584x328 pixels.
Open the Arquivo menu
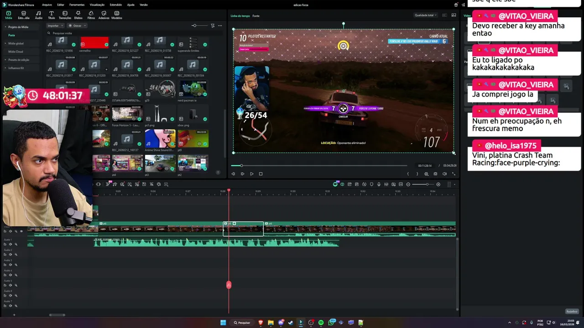[47, 5]
